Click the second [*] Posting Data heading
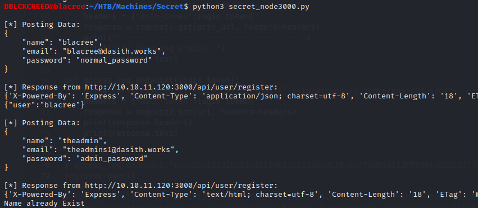The height and width of the screenshot is (208, 478). coord(42,123)
